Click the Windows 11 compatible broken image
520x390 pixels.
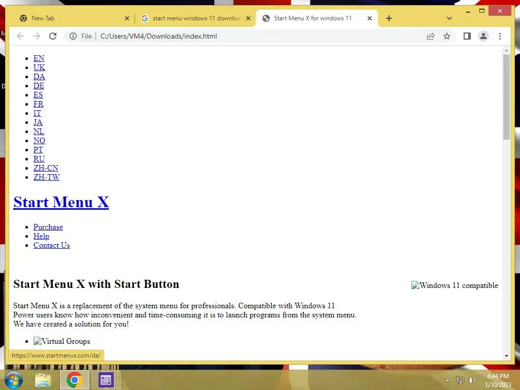[454, 285]
